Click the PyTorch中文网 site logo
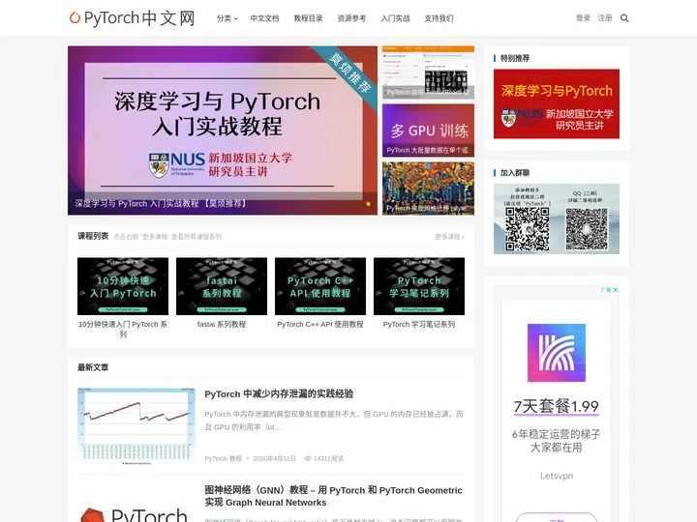 (132, 18)
